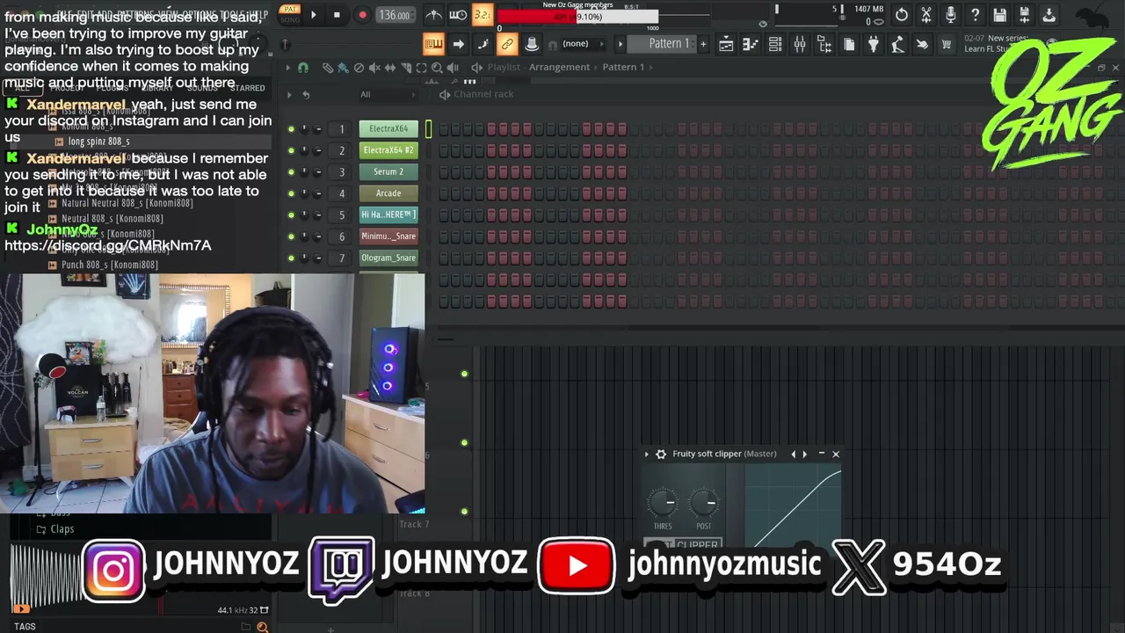Arm the red record button

362,15
